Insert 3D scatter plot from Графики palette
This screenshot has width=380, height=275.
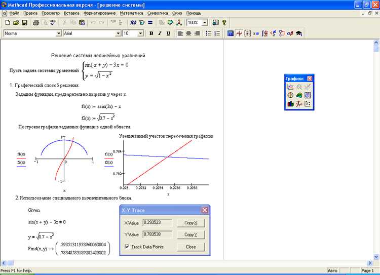pyautogui.click(x=299, y=104)
